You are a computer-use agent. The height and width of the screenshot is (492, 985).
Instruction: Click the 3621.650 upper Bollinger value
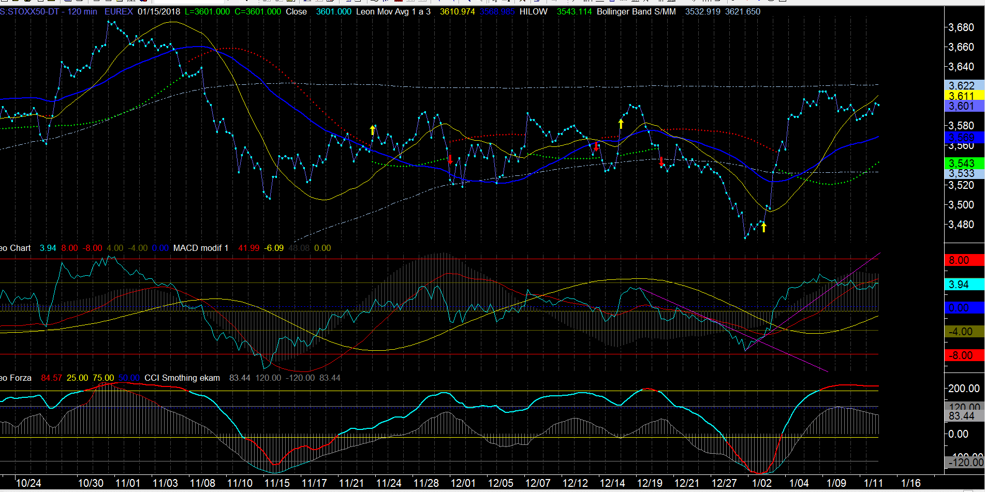[x=743, y=11]
